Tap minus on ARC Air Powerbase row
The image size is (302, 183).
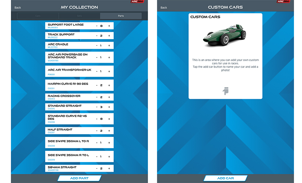tap(97, 57)
